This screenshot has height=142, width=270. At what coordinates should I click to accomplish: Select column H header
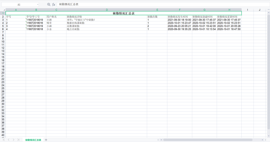(230, 10)
